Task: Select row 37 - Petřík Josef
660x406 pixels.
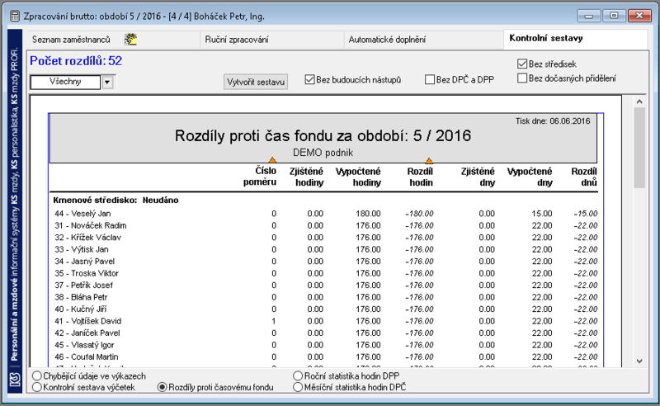Action: pyautogui.click(x=325, y=286)
